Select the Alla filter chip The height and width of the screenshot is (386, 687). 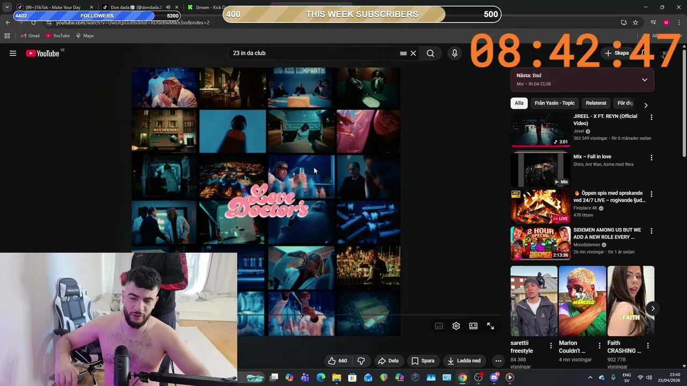click(519, 103)
